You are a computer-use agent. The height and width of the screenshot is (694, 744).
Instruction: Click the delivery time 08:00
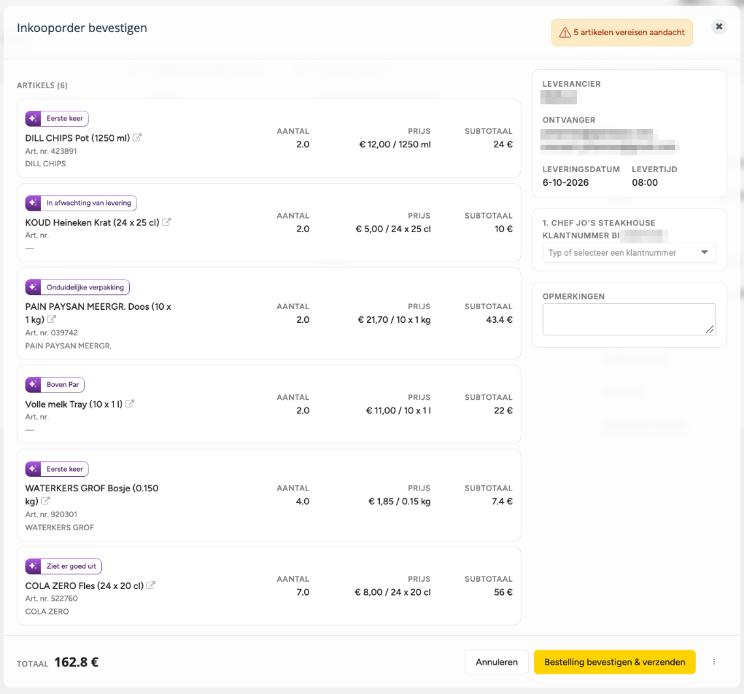645,183
